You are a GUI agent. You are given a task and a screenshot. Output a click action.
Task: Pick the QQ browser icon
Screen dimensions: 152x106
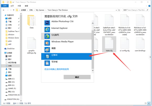47,36
